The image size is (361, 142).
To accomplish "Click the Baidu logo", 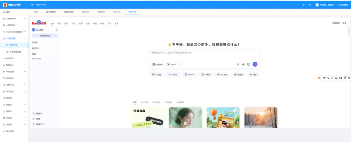I will click(x=39, y=22).
